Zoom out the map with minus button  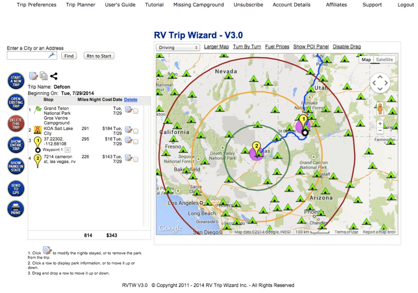tap(380, 131)
